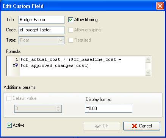
Task: Toggle the Allow filtering checkbox
Action: [x=70, y=20]
